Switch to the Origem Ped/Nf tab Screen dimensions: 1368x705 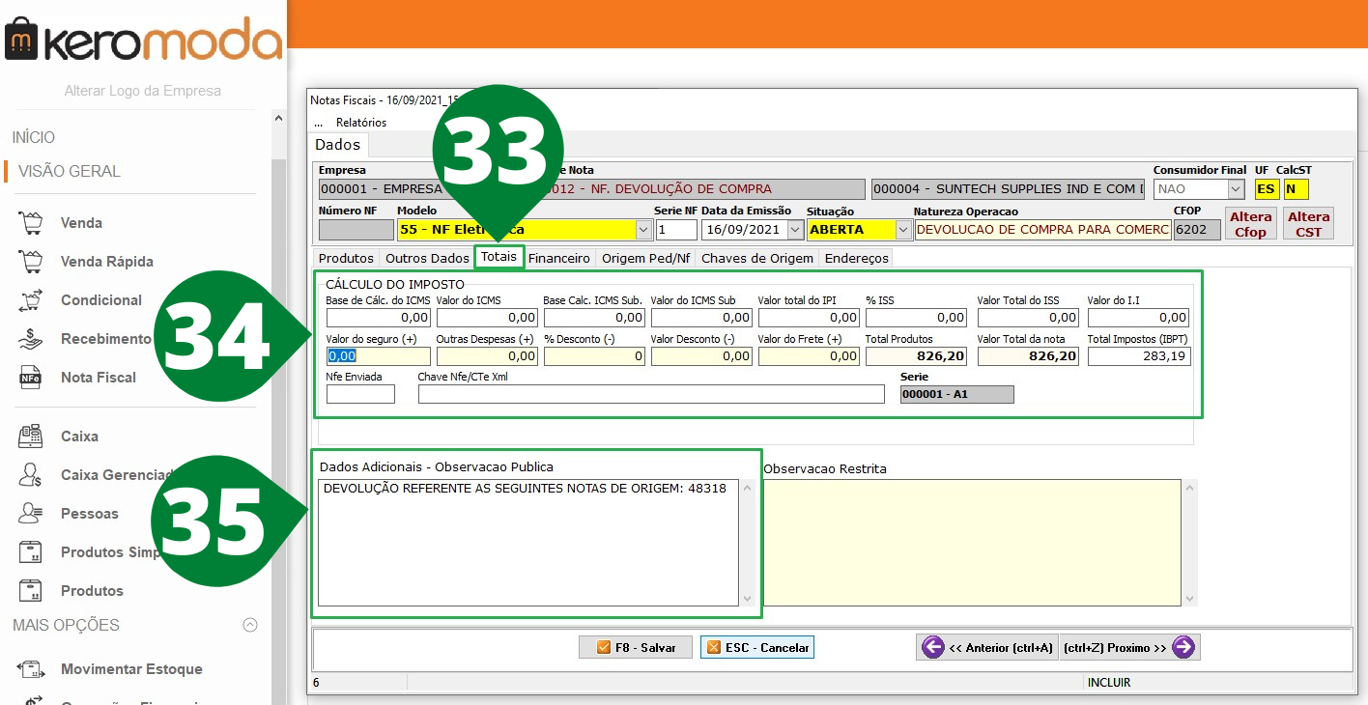click(645, 258)
